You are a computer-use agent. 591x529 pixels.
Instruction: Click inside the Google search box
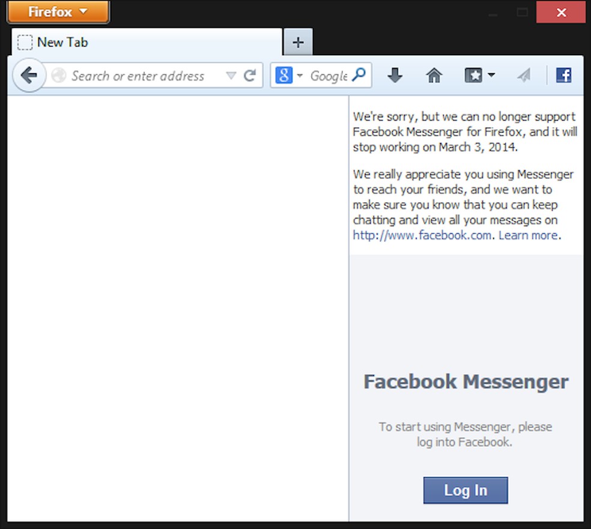pos(327,75)
